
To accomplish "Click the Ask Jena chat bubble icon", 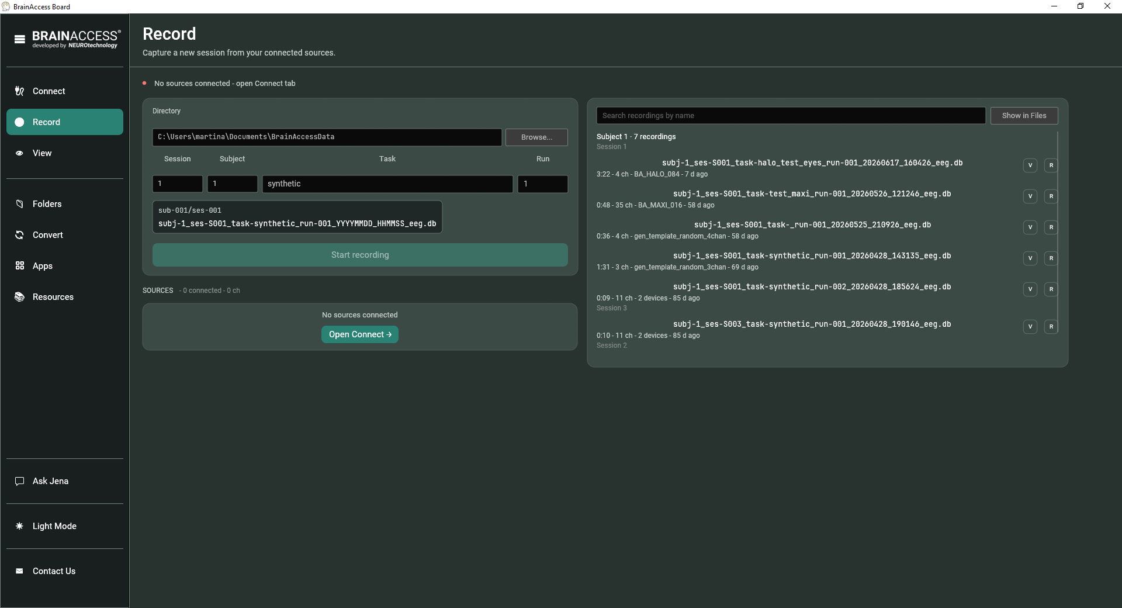I will [20, 481].
